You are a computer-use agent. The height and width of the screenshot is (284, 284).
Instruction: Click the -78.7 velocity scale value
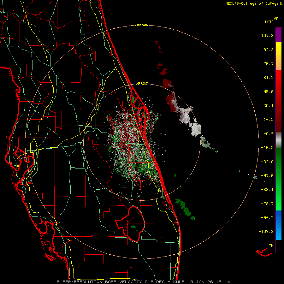tap(267, 204)
